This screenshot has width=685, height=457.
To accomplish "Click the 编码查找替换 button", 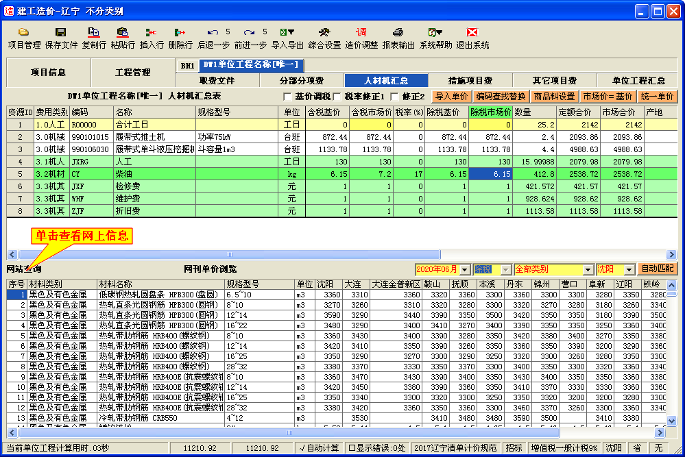I will (501, 97).
